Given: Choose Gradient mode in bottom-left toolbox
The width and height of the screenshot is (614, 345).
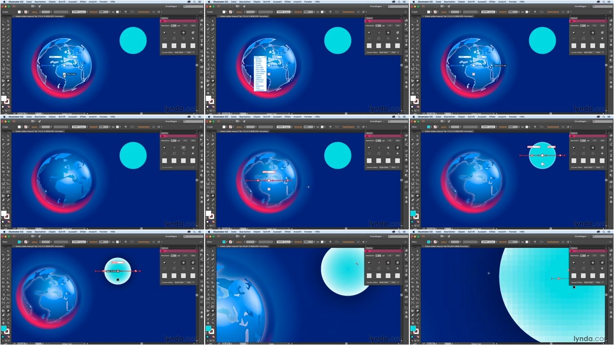Looking at the screenshot, I should click(5, 336).
